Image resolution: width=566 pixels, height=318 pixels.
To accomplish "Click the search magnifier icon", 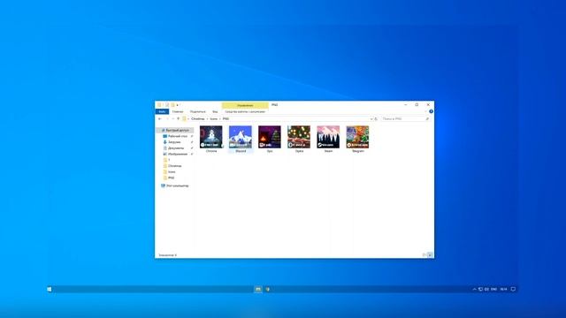I will (x=427, y=118).
